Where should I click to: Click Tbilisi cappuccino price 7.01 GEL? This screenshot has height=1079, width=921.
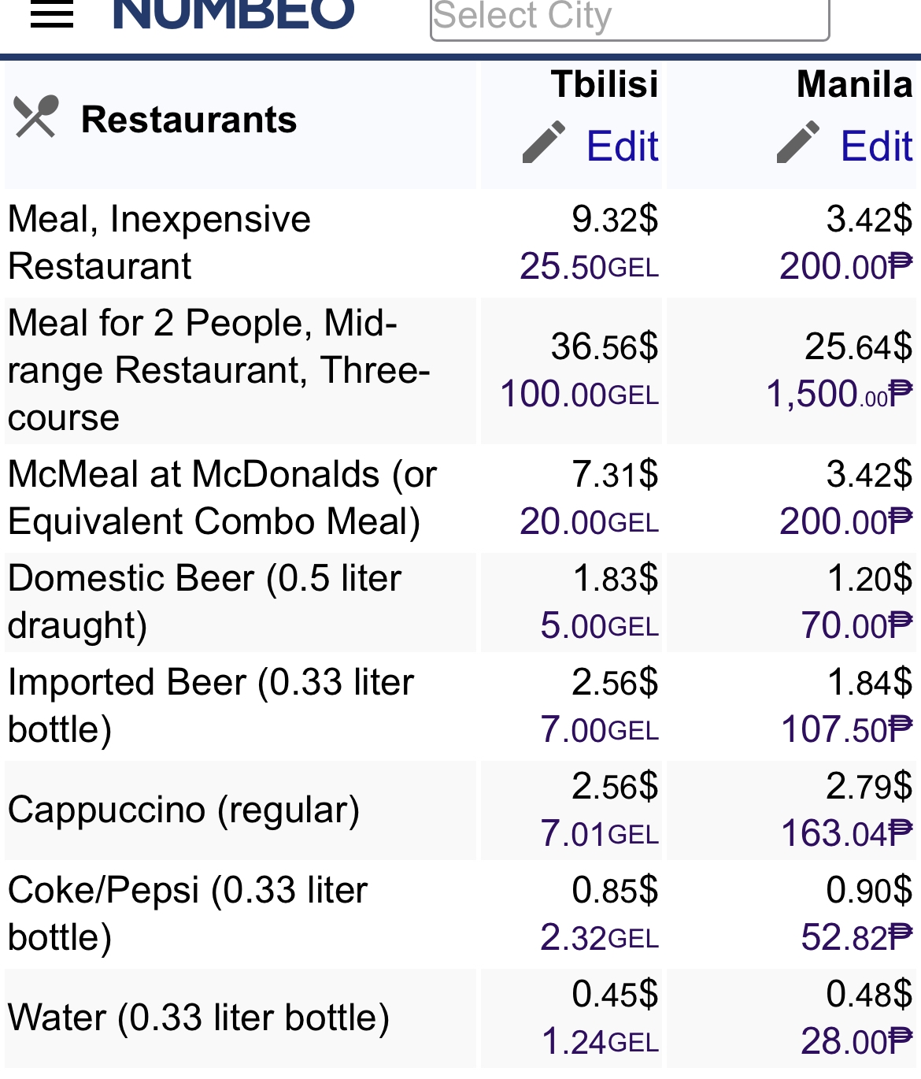(x=599, y=834)
